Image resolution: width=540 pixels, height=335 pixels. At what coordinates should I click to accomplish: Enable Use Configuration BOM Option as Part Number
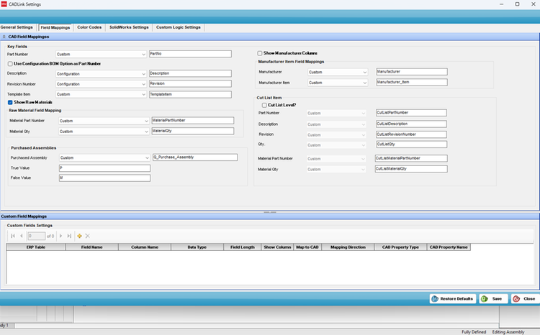pos(10,64)
